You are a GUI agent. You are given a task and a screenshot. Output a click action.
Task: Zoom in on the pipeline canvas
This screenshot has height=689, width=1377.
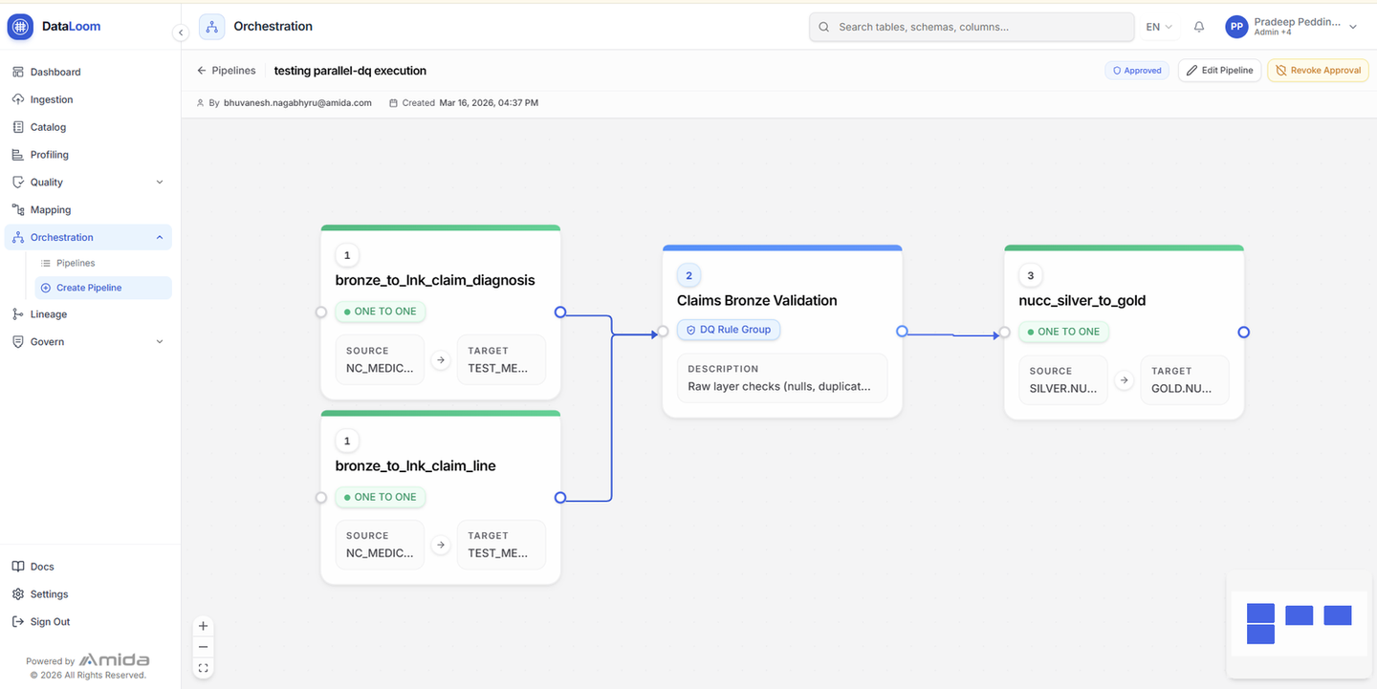pyautogui.click(x=203, y=626)
